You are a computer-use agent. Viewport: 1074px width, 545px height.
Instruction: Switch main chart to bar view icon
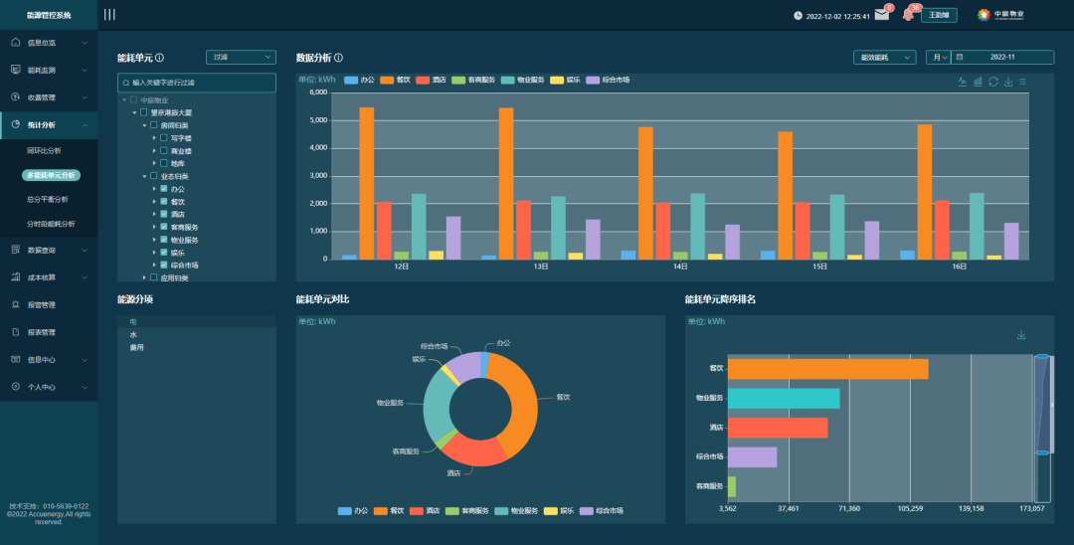click(978, 82)
